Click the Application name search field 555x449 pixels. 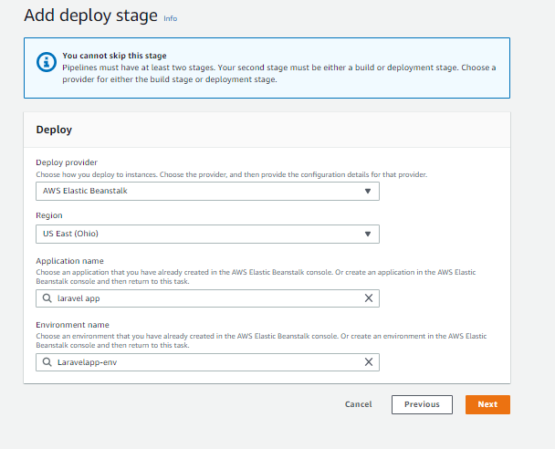207,298
